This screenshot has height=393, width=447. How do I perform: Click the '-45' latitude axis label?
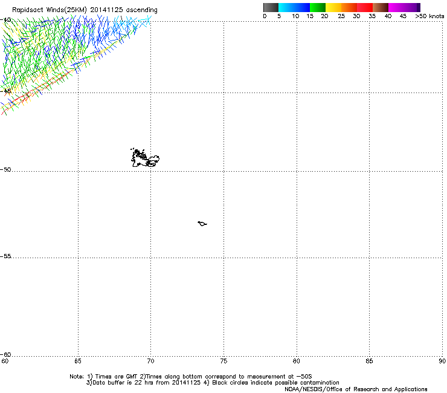[5, 91]
